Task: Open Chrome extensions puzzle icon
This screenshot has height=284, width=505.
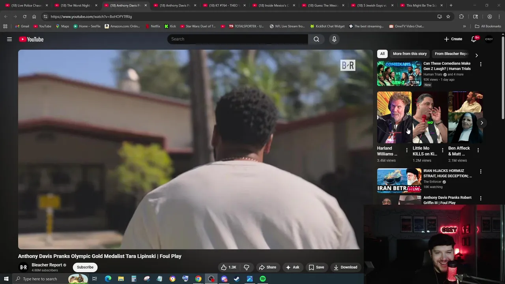Action: [461, 17]
